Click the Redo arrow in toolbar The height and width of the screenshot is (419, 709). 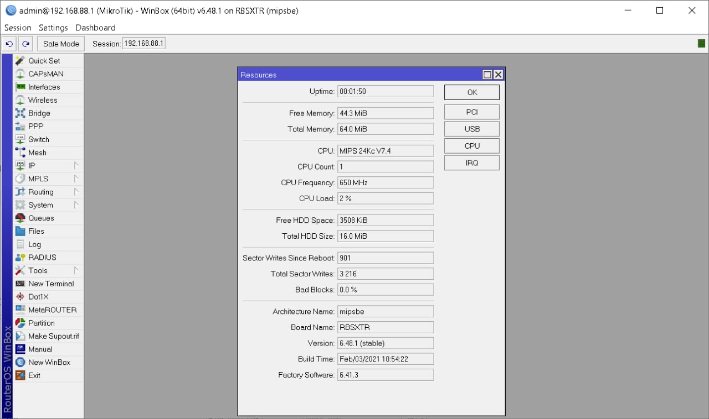pos(25,44)
